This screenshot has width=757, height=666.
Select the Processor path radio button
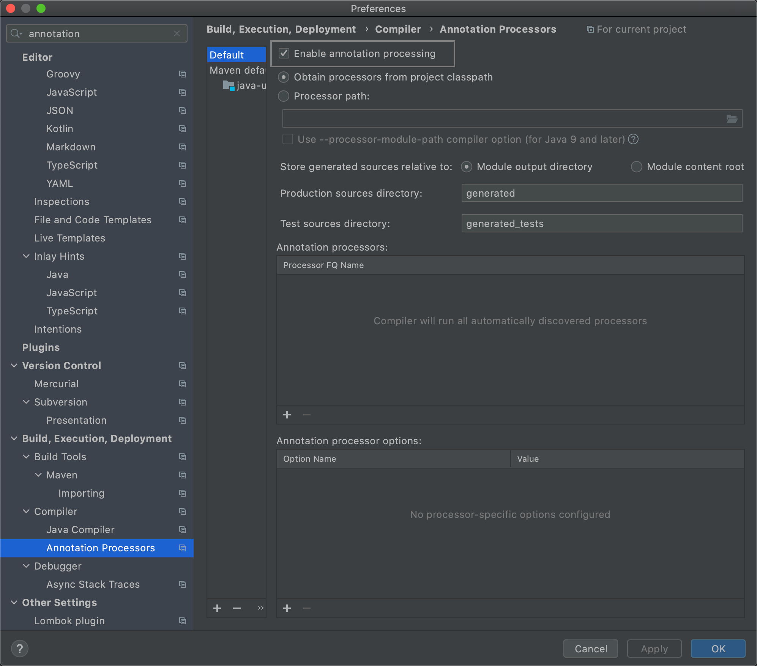point(284,96)
